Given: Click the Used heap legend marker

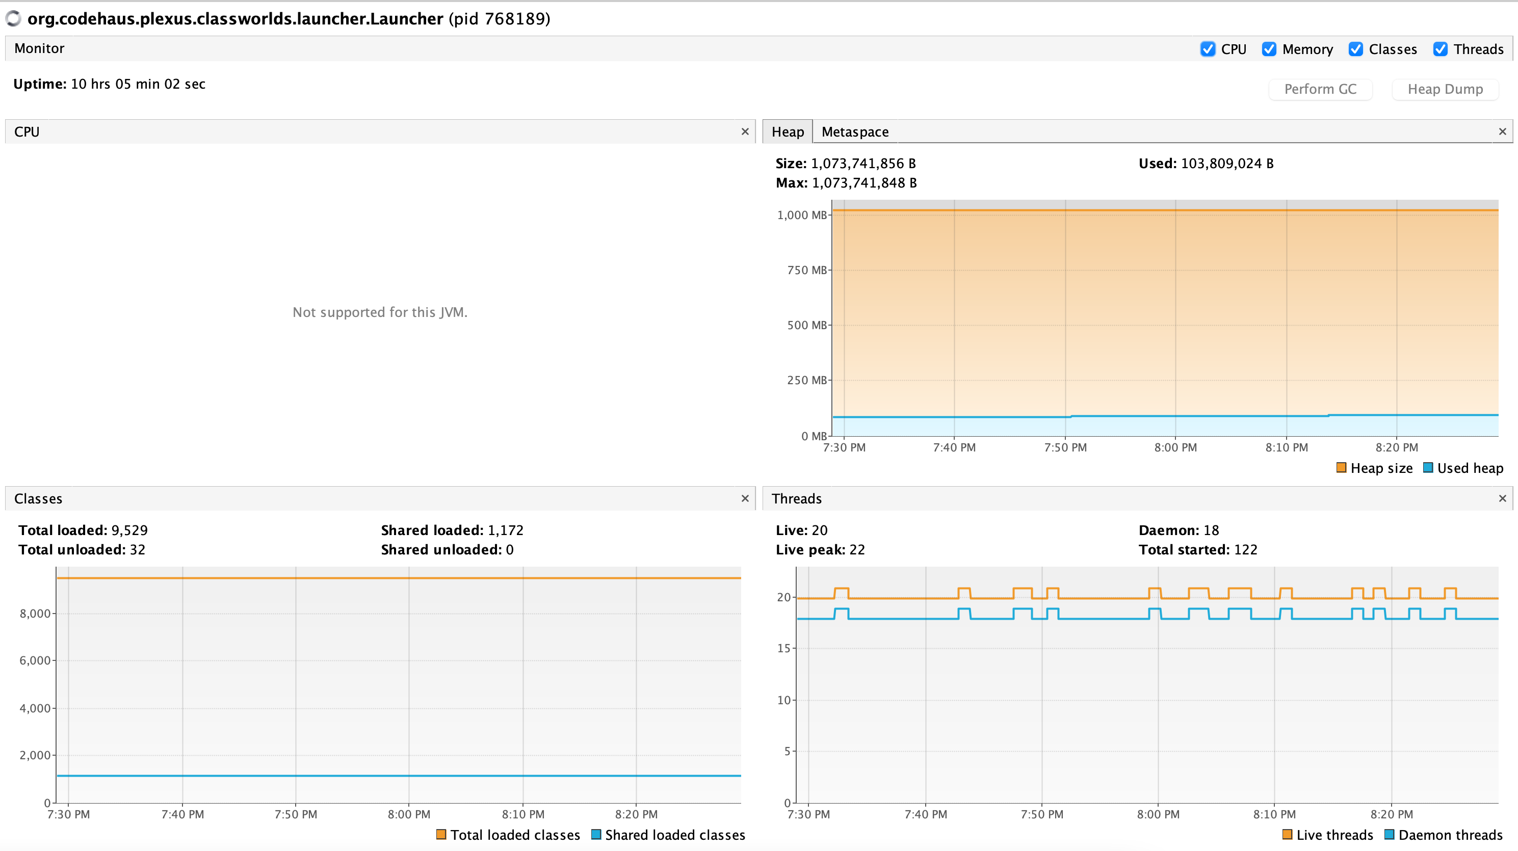Looking at the screenshot, I should (x=1428, y=468).
